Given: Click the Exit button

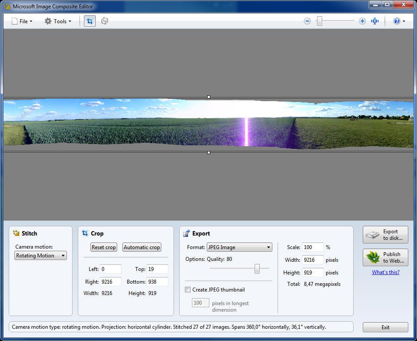Looking at the screenshot, I should point(385,327).
